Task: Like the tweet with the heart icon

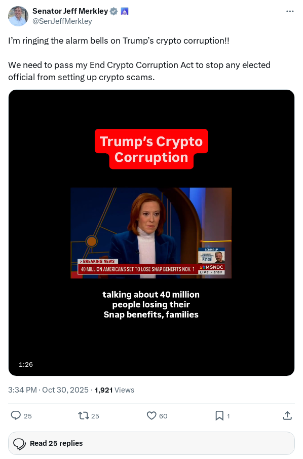Action: coord(150,415)
